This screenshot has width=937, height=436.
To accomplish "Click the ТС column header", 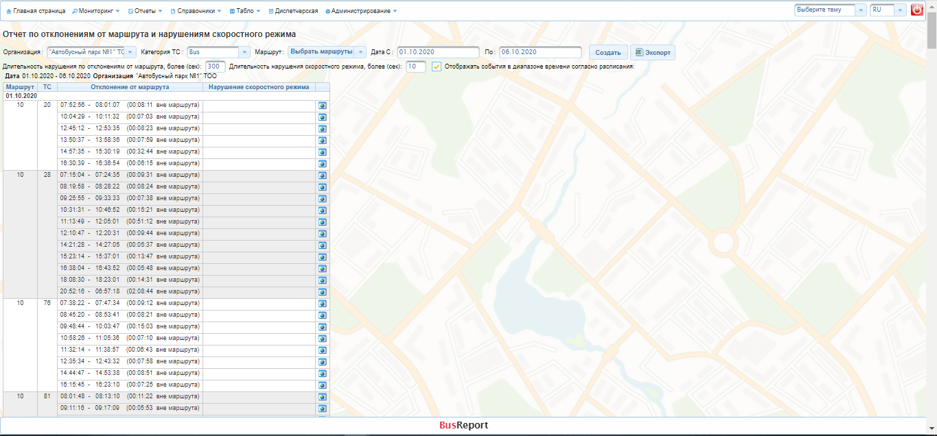I will pos(47,87).
